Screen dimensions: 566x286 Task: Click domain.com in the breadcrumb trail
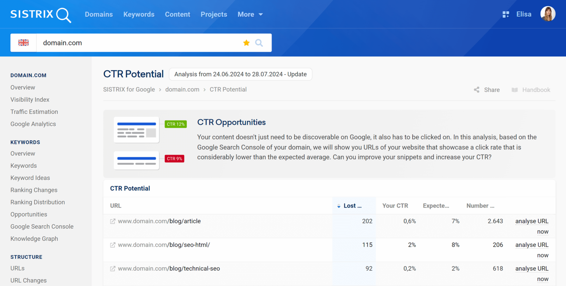(182, 89)
